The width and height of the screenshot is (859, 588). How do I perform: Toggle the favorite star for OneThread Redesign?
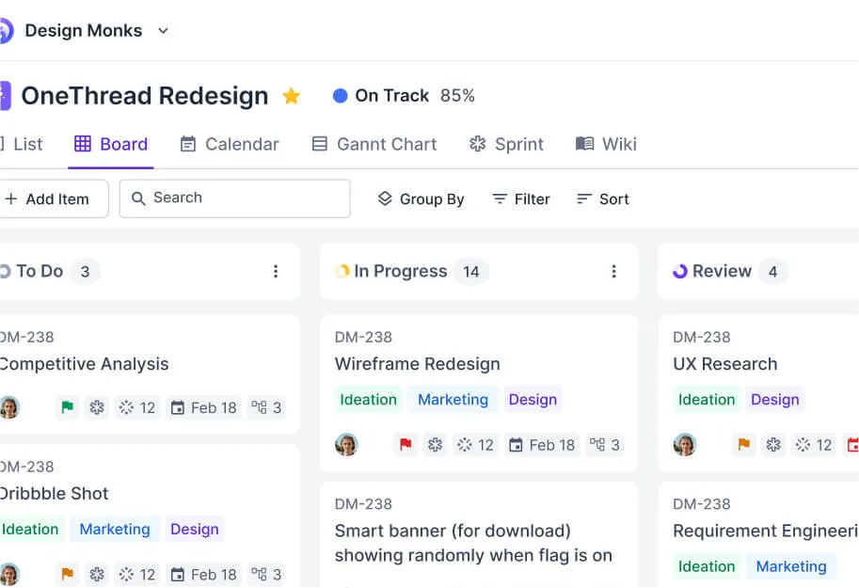coord(291,96)
